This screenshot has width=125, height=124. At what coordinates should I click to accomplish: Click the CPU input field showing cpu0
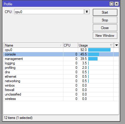coord(49,12)
